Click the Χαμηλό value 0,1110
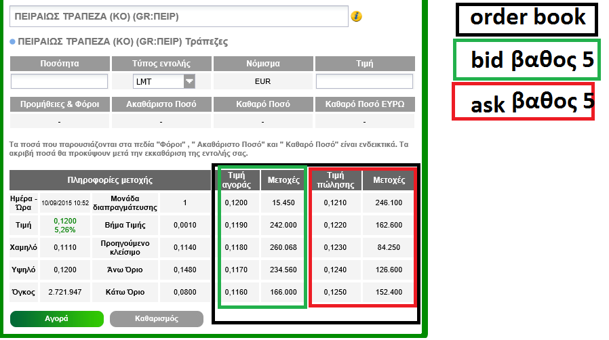The image size is (609, 340). [x=65, y=247]
